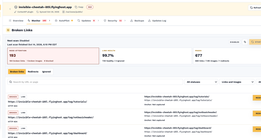Refresh the site data
This screenshot has height=138, width=261.
point(255,8)
